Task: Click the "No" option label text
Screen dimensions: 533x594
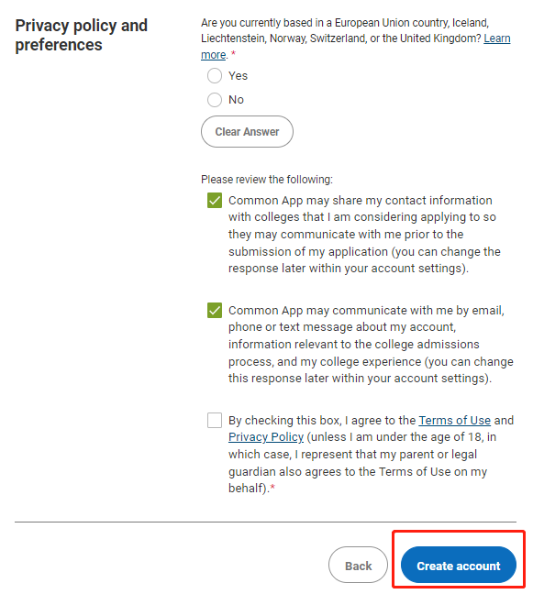Action: (x=236, y=100)
